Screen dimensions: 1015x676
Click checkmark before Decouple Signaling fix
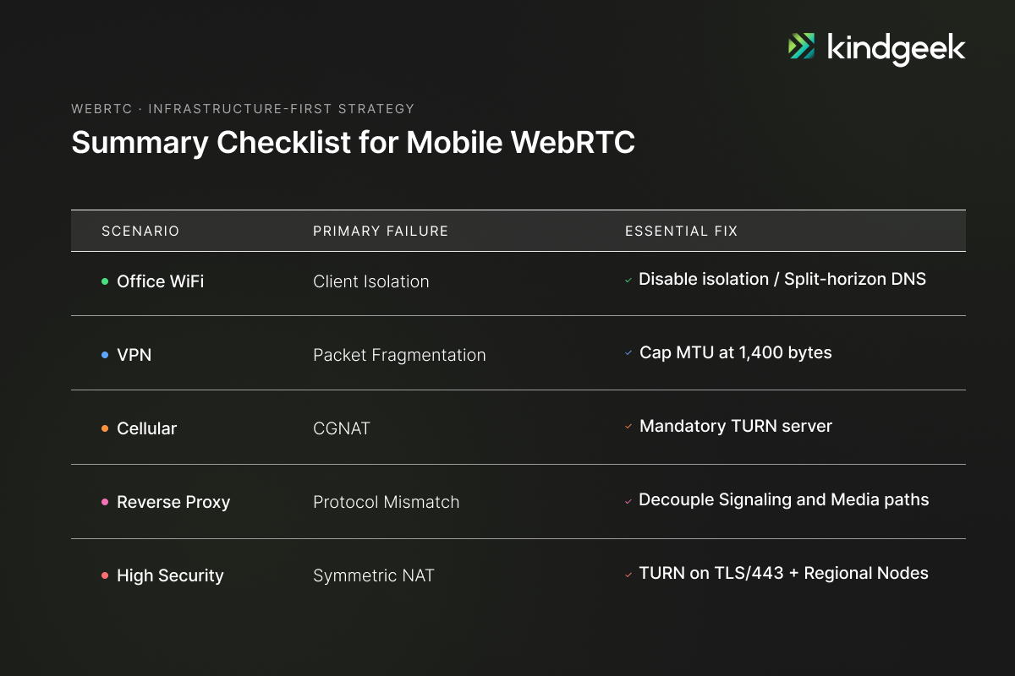point(628,501)
